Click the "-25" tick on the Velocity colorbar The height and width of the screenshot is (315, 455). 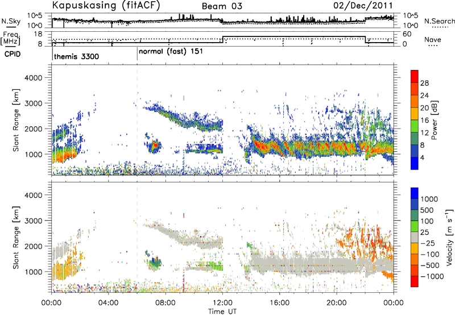pyautogui.click(x=428, y=243)
